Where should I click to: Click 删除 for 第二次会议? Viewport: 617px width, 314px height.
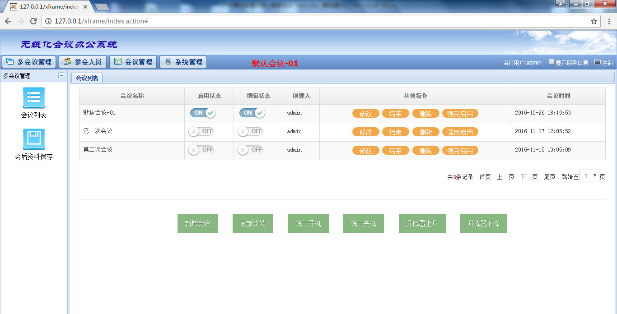[425, 151]
